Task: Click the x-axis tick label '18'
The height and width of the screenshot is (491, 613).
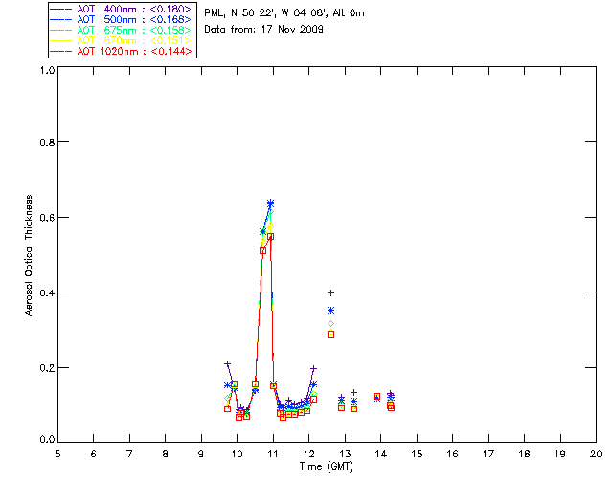Action: (524, 454)
